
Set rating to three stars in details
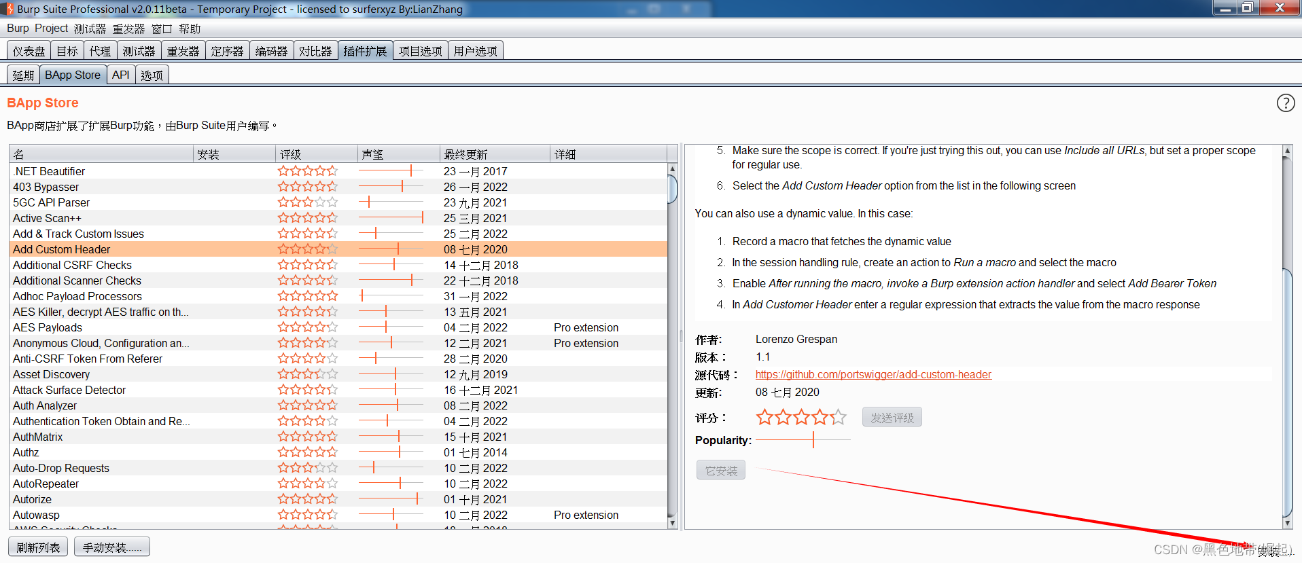(801, 417)
